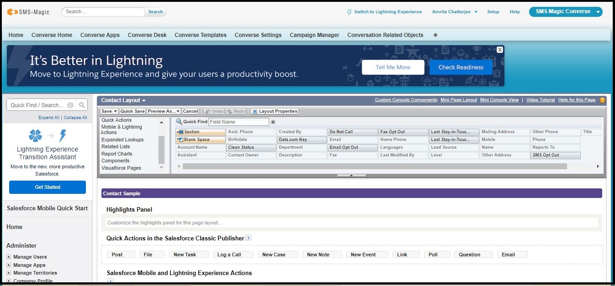Open the SMS Magic Converse app menu
615x286 pixels.
click(566, 12)
